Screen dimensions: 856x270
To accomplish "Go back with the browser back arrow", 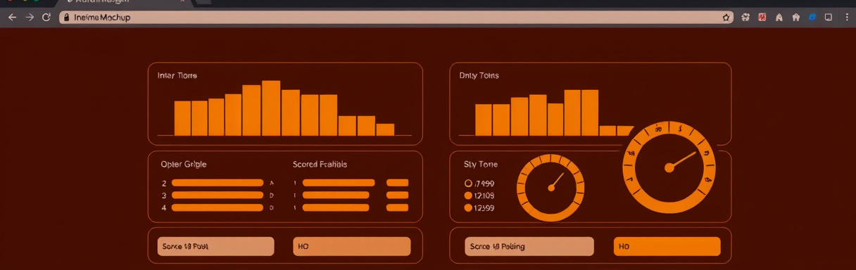I will tap(12, 18).
